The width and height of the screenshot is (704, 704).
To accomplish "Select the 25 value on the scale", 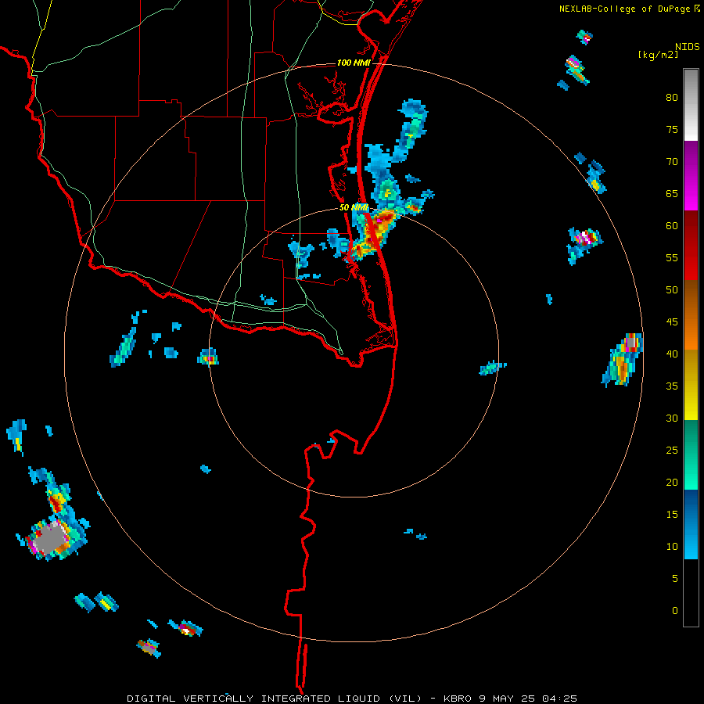I will [672, 451].
